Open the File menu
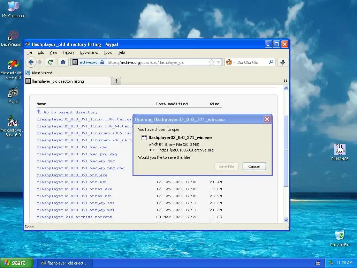This screenshot has height=268, width=357. pyautogui.click(x=29, y=52)
